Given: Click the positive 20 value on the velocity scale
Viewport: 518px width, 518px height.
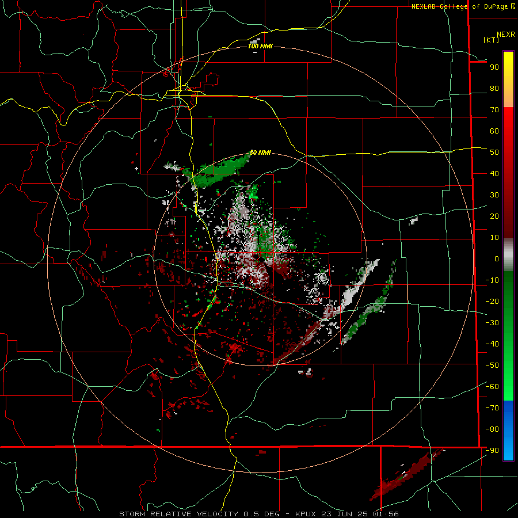Looking at the screenshot, I should click(494, 216).
